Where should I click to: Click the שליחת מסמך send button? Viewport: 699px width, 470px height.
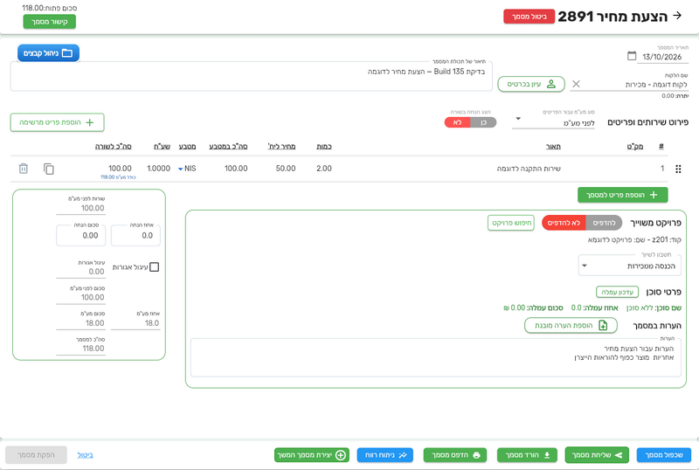597,455
